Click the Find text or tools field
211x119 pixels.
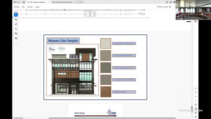pyautogui.click(x=163, y=7)
